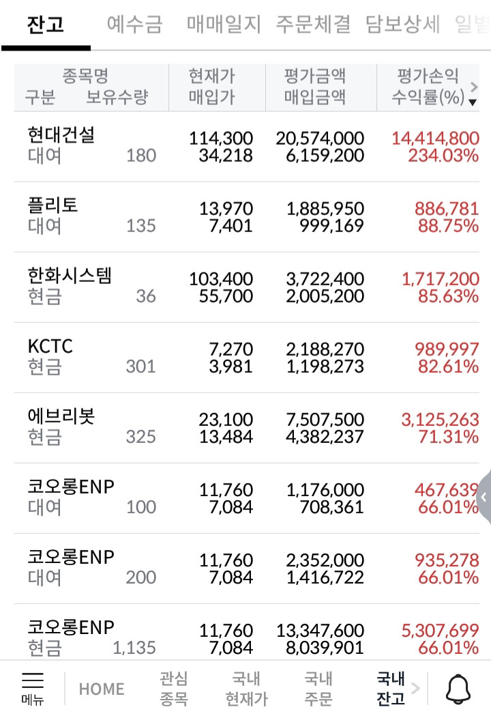Open 관심종목 in the bottom navigation
Viewport: 491px width, 718px height.
(174, 689)
